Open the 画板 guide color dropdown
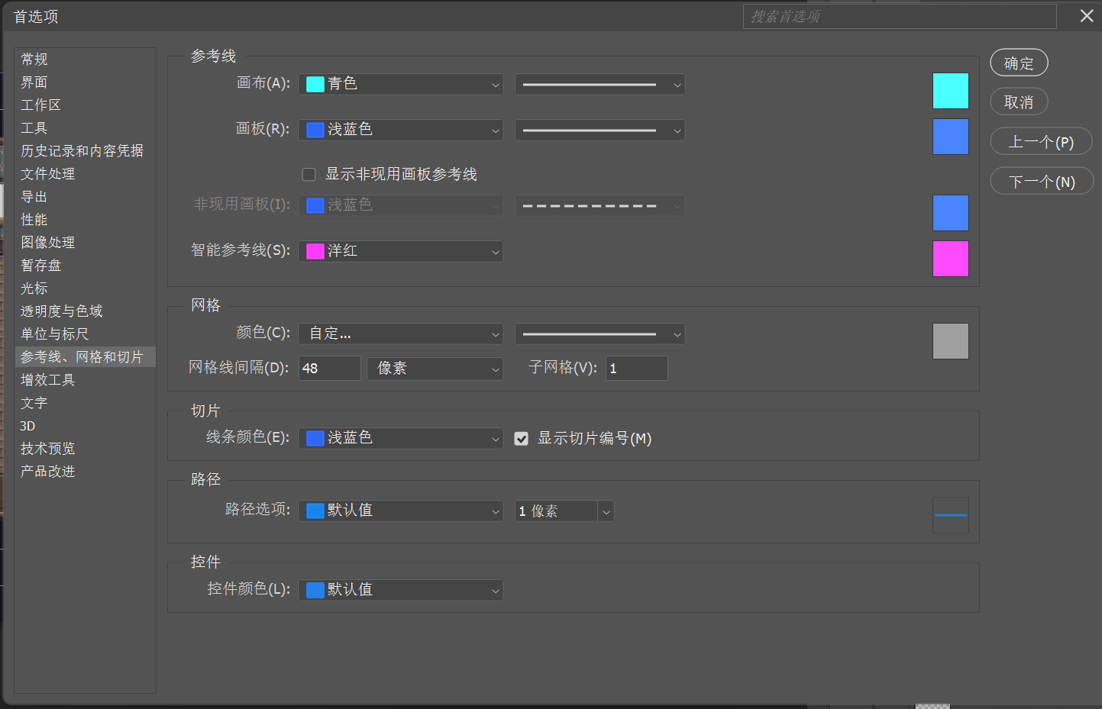Image resolution: width=1102 pixels, height=709 pixels. click(x=401, y=130)
